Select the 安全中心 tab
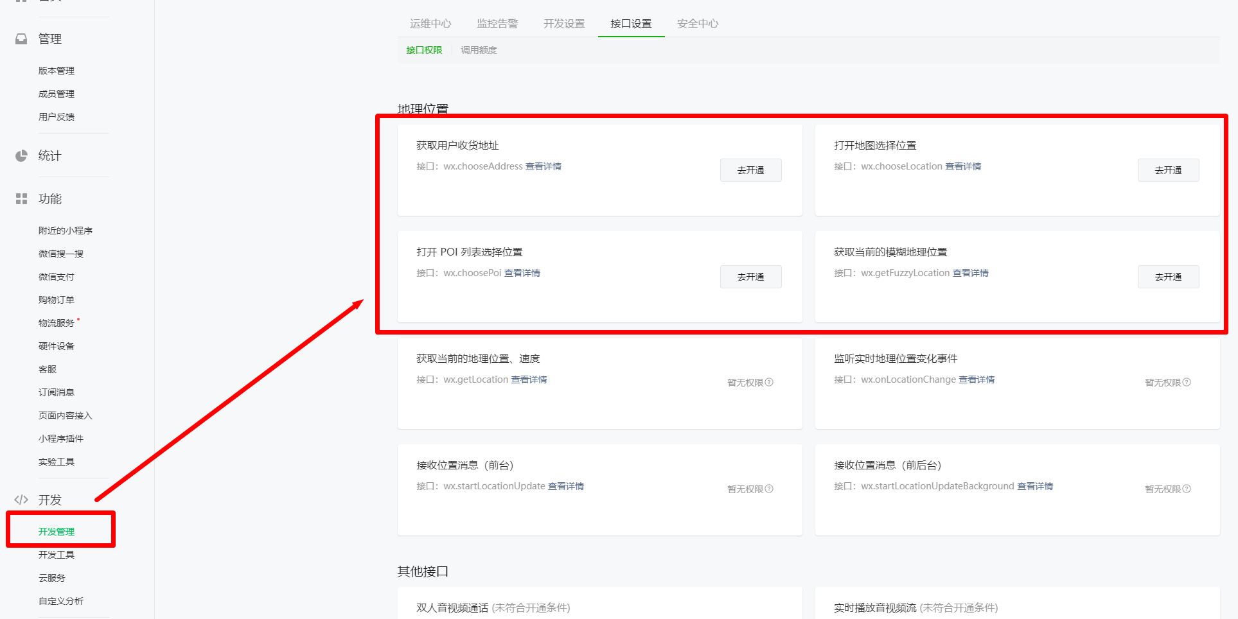The width and height of the screenshot is (1238, 619). click(698, 24)
